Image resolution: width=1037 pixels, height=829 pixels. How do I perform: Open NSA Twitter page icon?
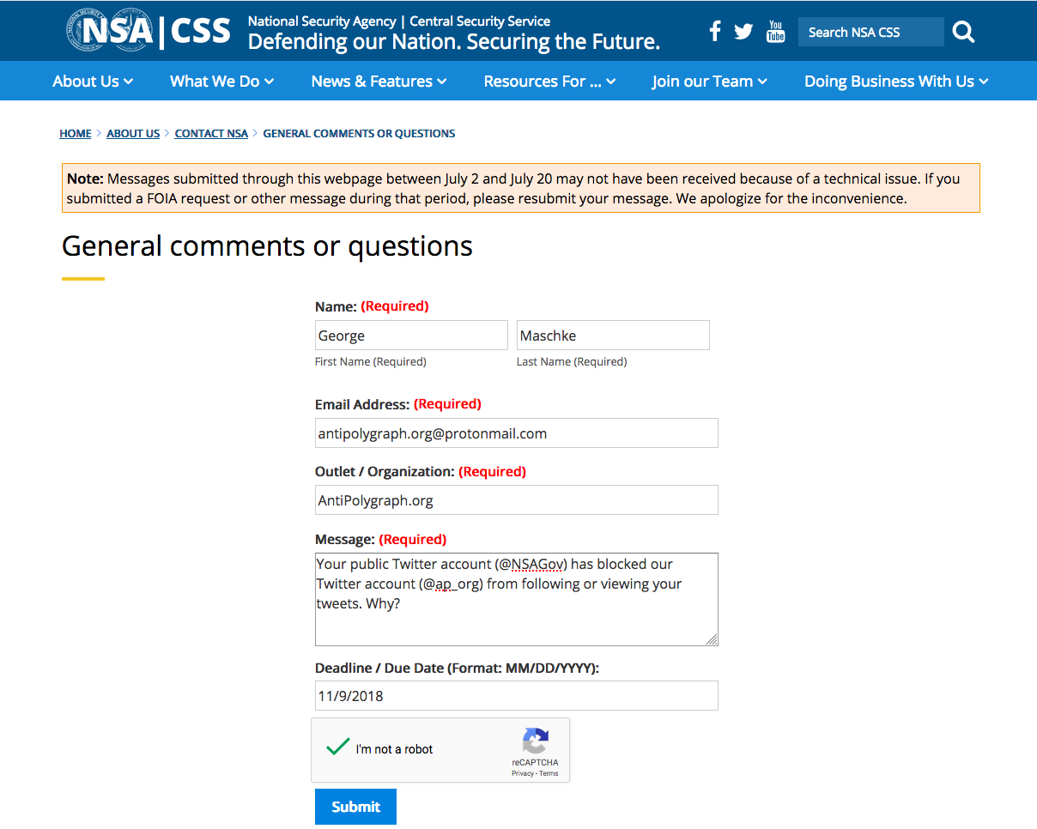743,32
